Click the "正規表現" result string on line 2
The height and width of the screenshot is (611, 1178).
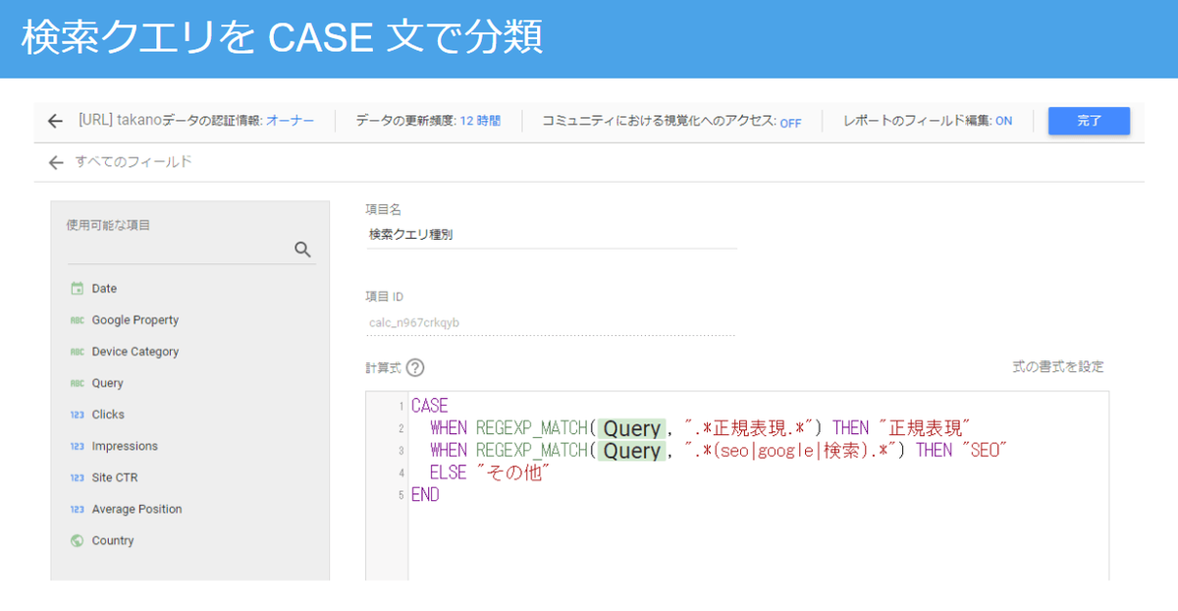pos(926,428)
